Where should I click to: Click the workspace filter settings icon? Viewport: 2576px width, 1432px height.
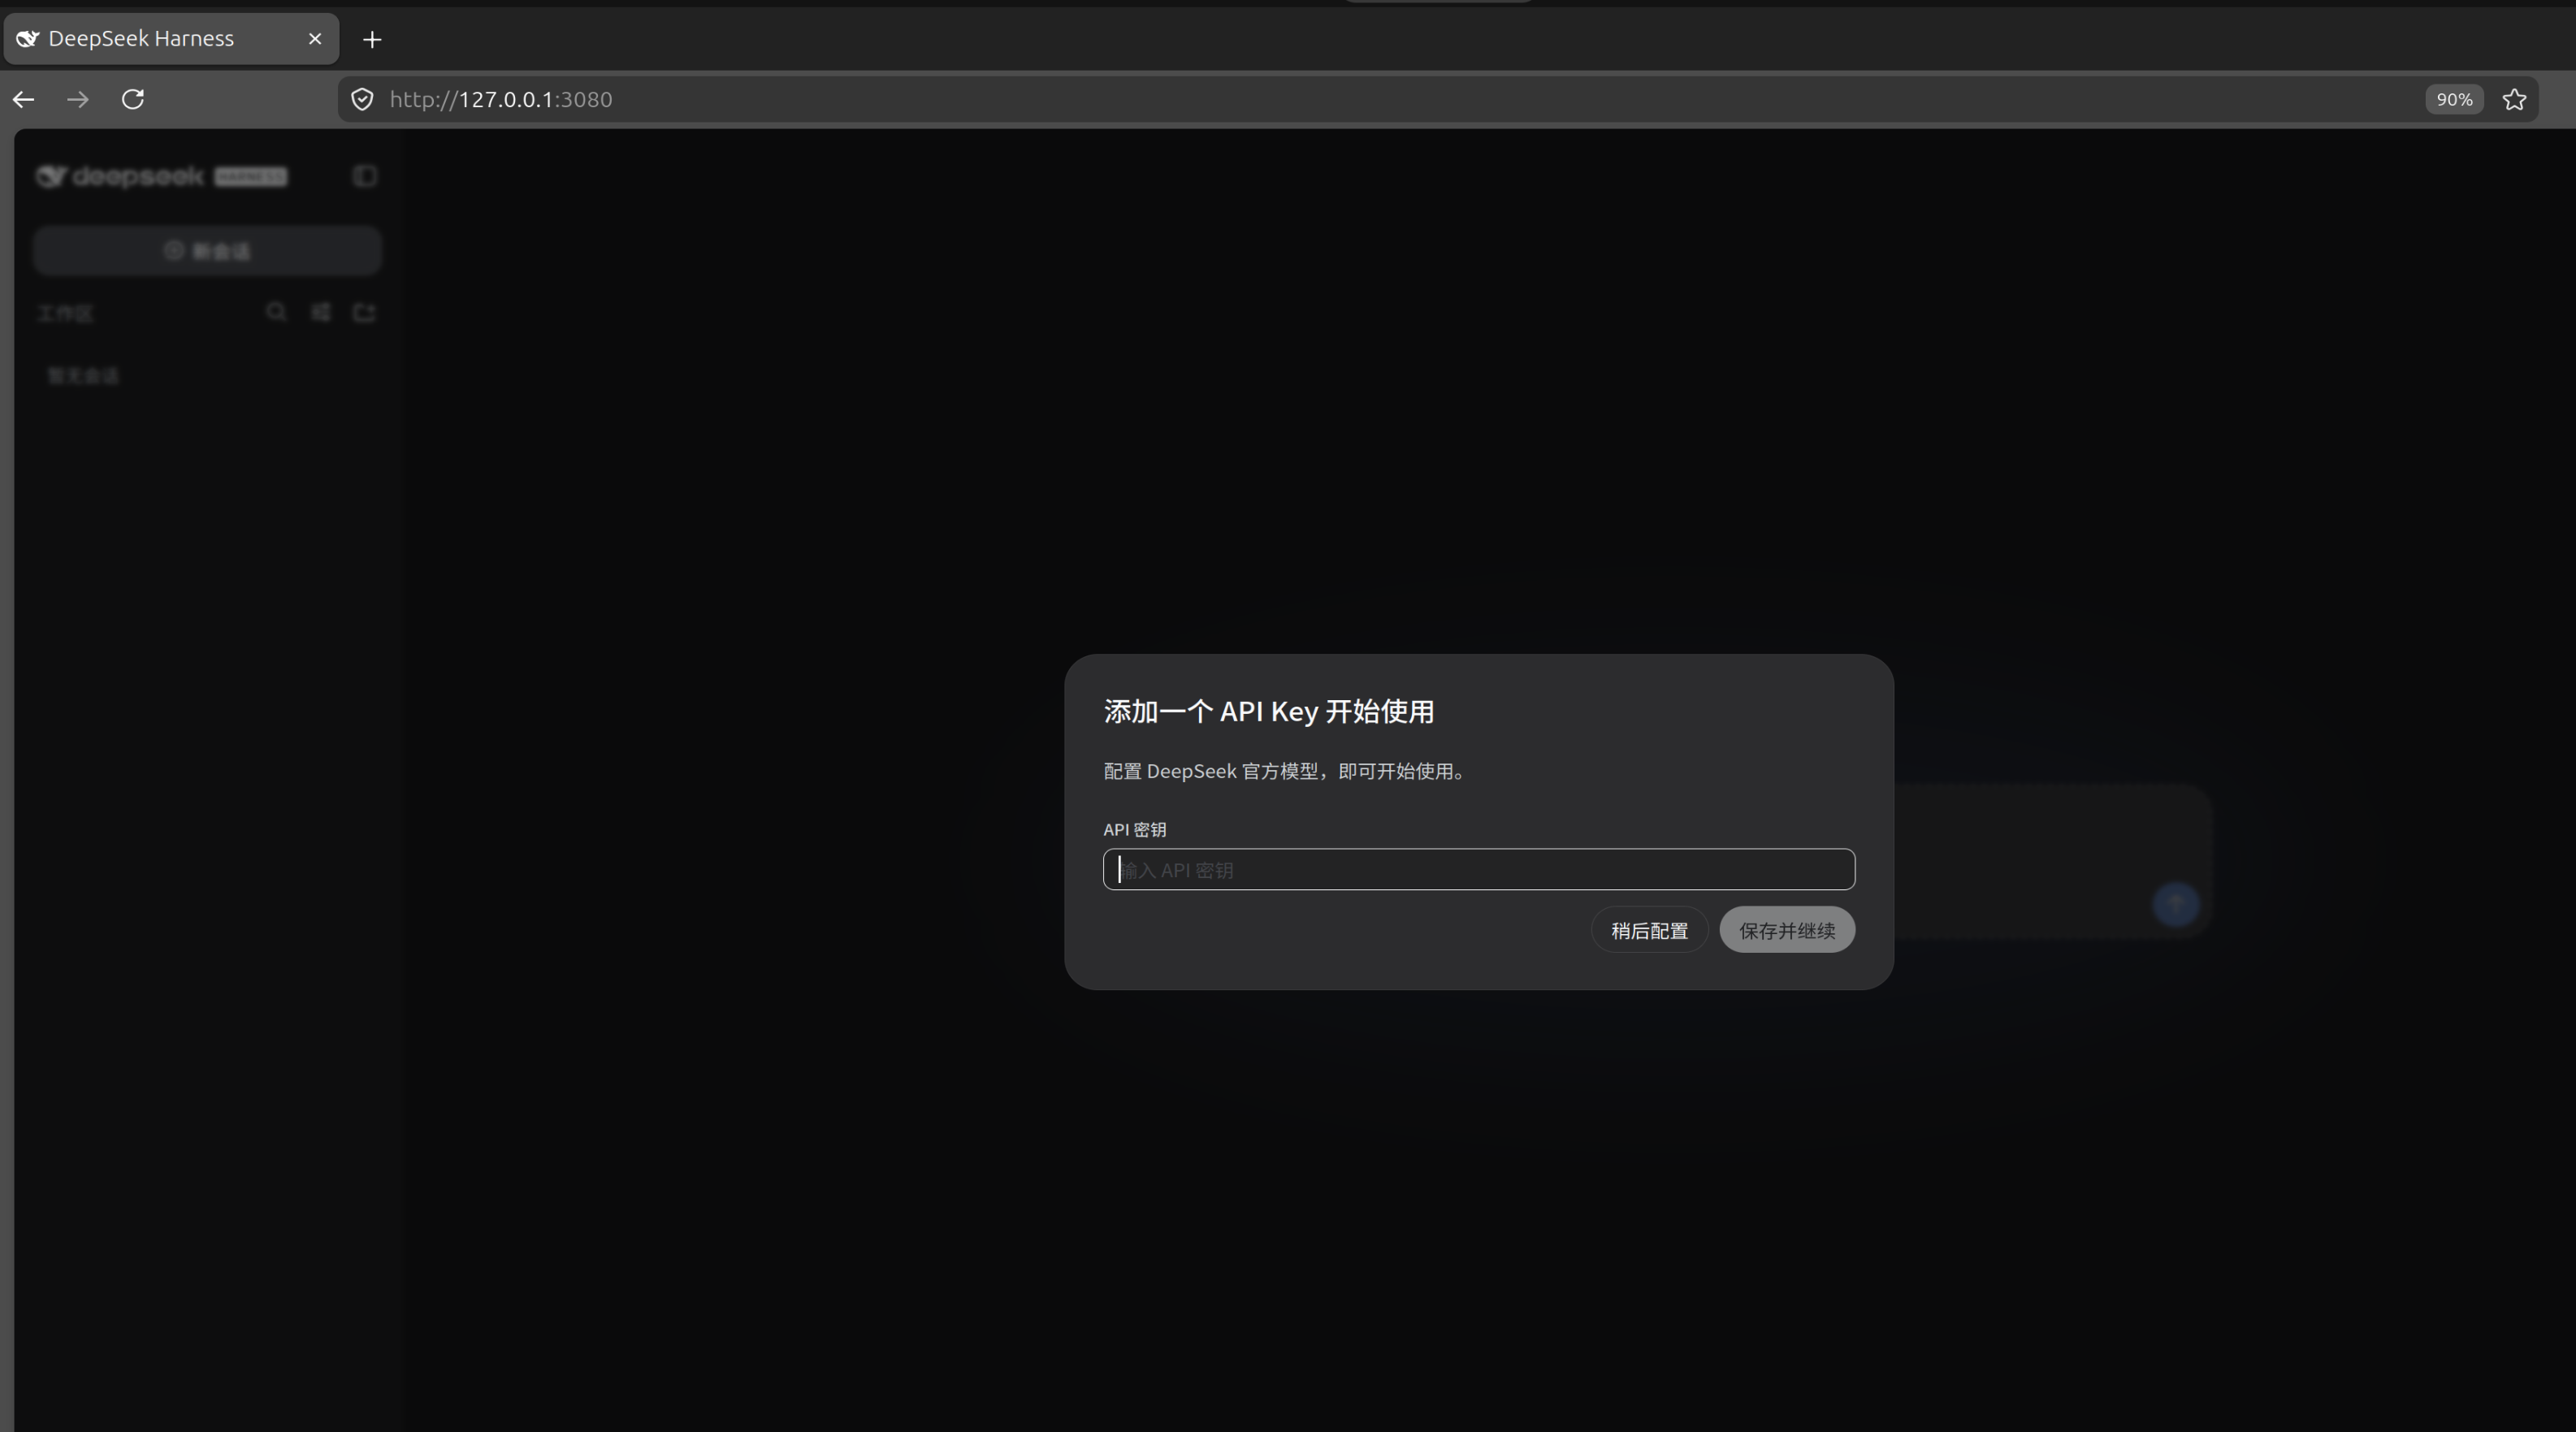point(320,312)
